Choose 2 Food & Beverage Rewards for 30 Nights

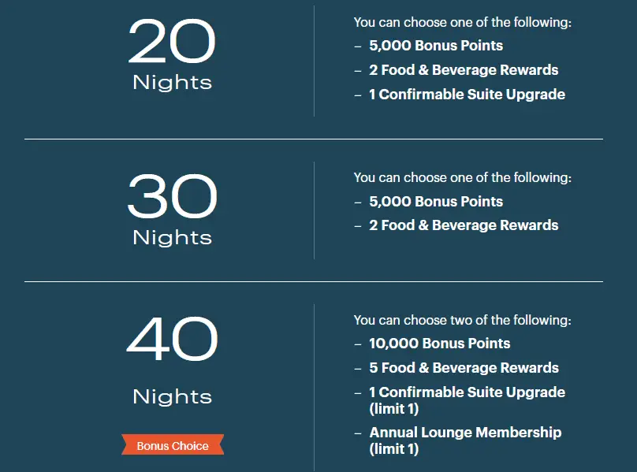[x=463, y=225]
